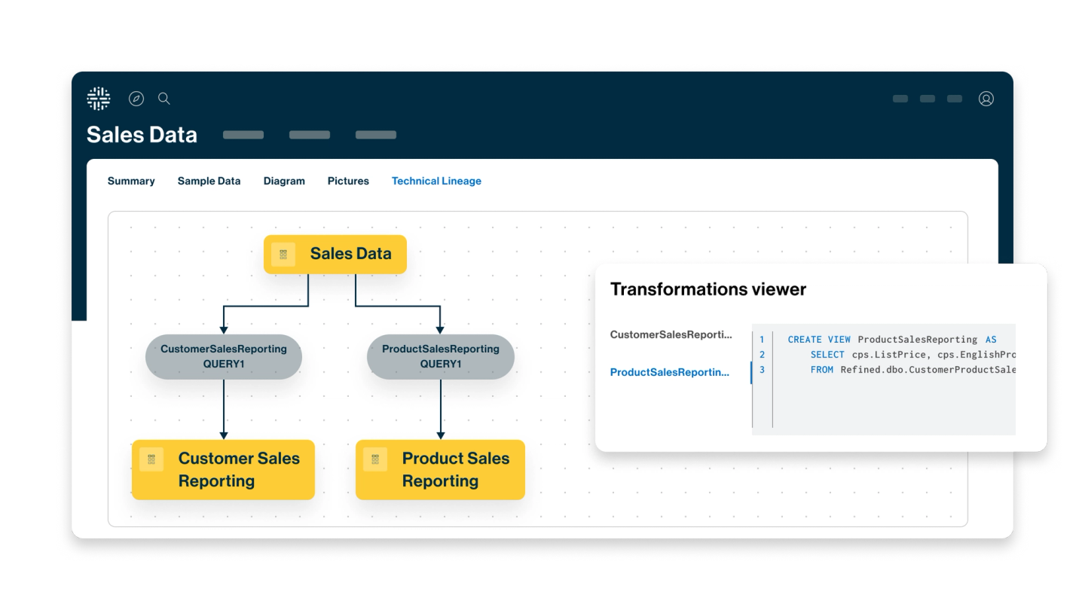Click the table icon in Sales Data node
This screenshot has height=610, width=1085.
click(283, 255)
